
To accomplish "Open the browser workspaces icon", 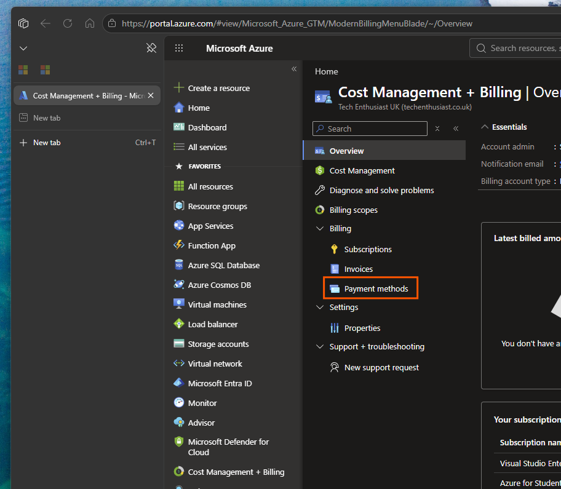I will pyautogui.click(x=23, y=23).
